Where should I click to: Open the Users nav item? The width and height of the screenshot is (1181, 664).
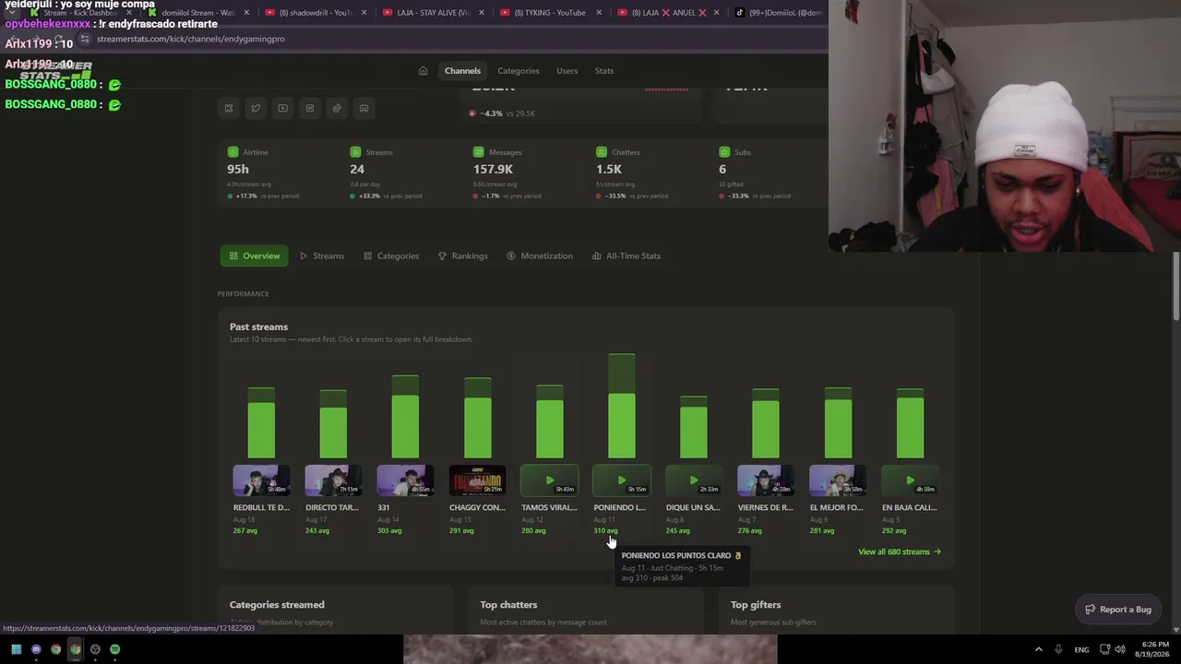point(567,71)
